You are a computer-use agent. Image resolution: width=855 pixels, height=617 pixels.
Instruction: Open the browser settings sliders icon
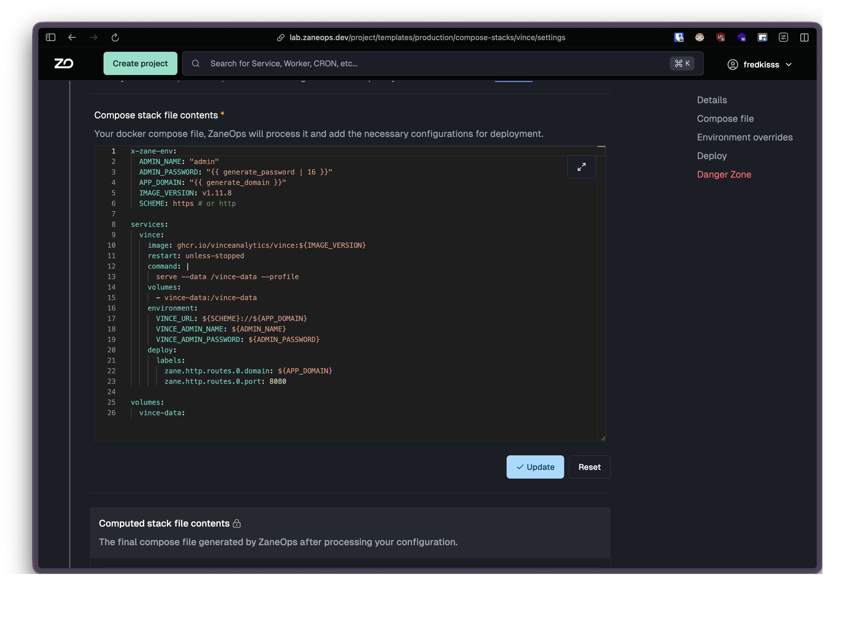click(783, 37)
